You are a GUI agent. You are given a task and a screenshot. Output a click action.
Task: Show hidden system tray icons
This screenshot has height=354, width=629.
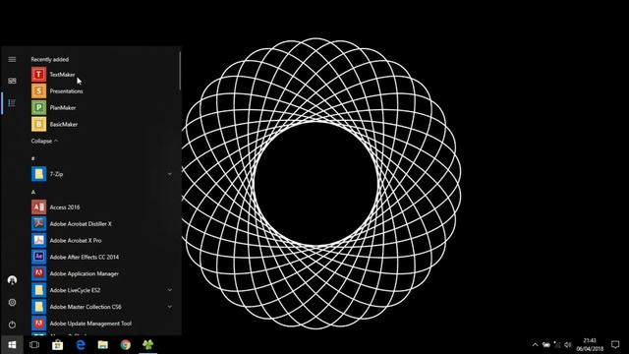tap(535, 345)
